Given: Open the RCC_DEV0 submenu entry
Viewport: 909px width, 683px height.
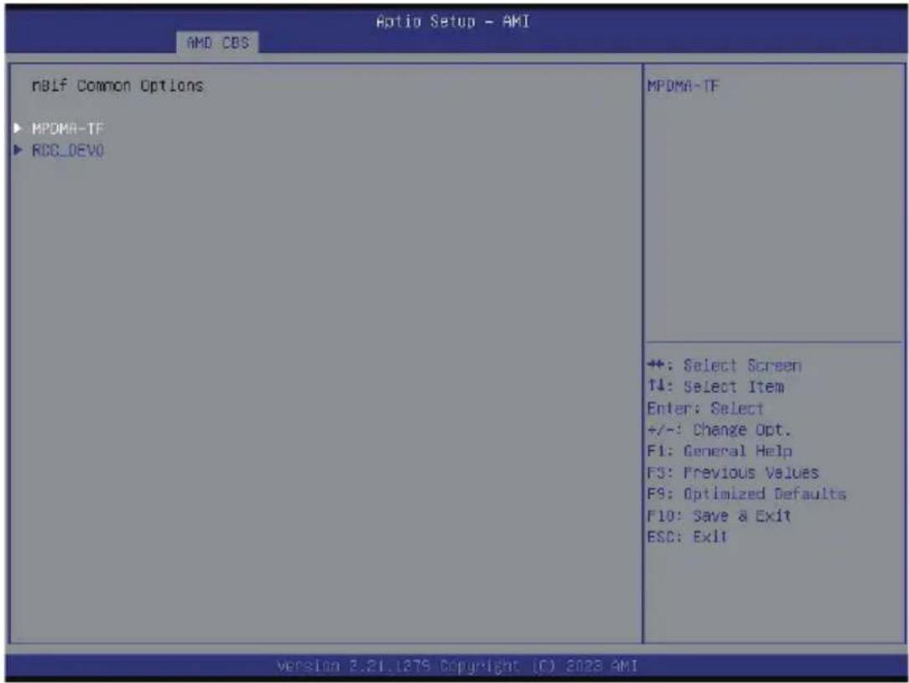Looking at the screenshot, I should [68, 151].
